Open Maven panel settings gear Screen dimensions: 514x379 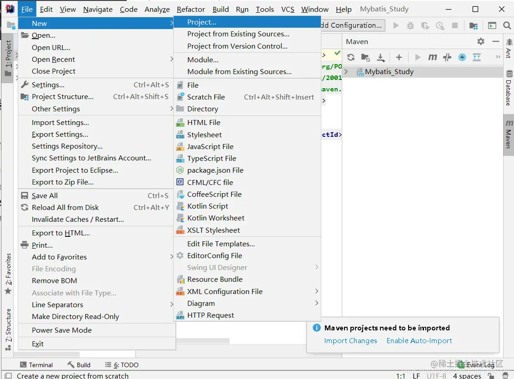coord(480,41)
